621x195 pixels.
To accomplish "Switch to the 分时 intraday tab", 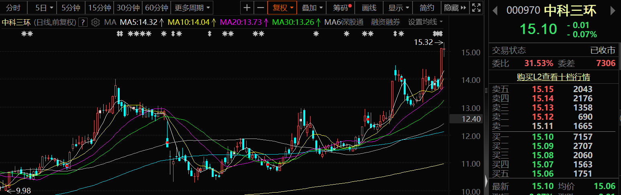I will pyautogui.click(x=13, y=8).
